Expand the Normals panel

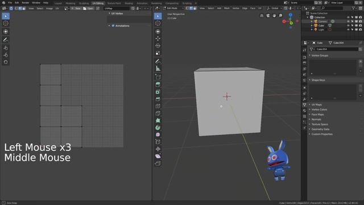[x=309, y=120]
